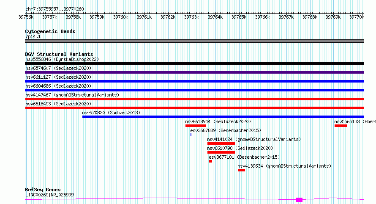Click the RefSeq Genes track title
Viewport: 376px width, 204px height.
[43, 190]
